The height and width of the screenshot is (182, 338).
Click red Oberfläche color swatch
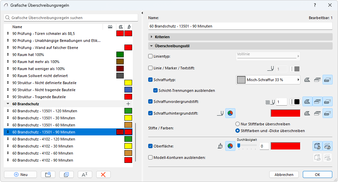(x=285, y=146)
